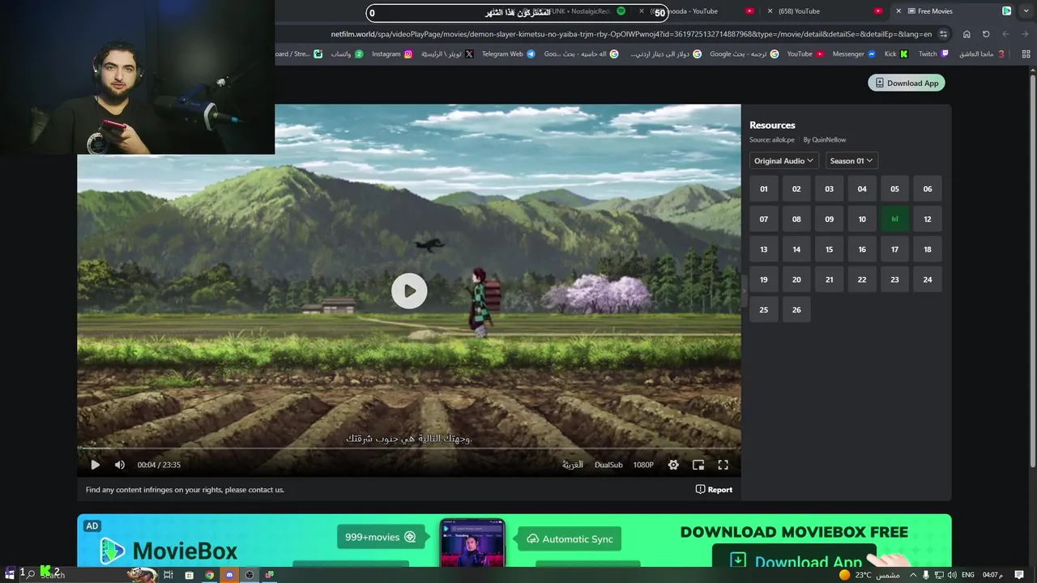
Task: Open the Twitch bookmark
Action: [933, 54]
